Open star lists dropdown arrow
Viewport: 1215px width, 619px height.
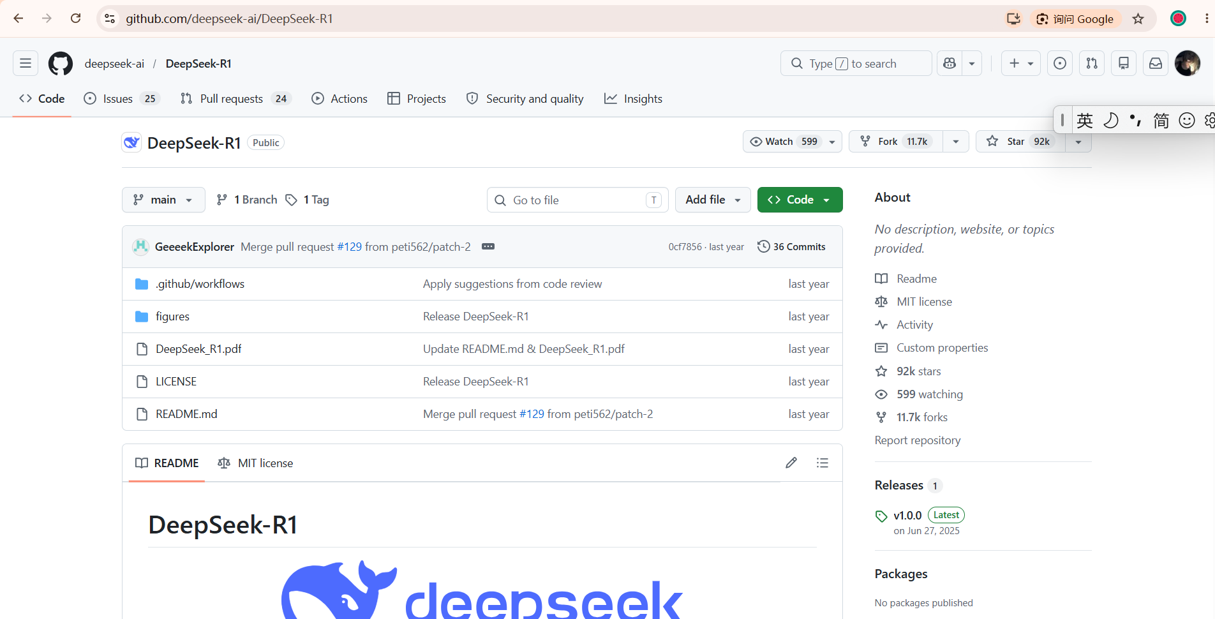click(1078, 142)
